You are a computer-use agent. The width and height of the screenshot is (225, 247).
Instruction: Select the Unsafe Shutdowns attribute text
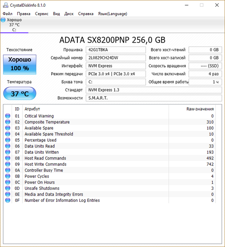click(x=42, y=188)
